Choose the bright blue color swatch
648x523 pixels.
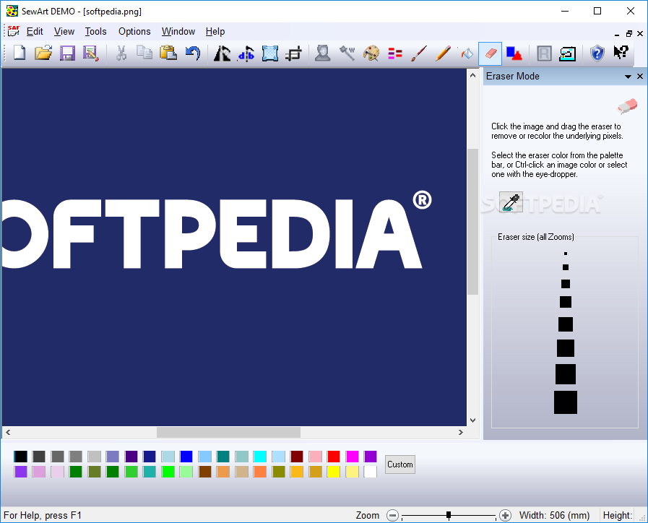(186, 457)
